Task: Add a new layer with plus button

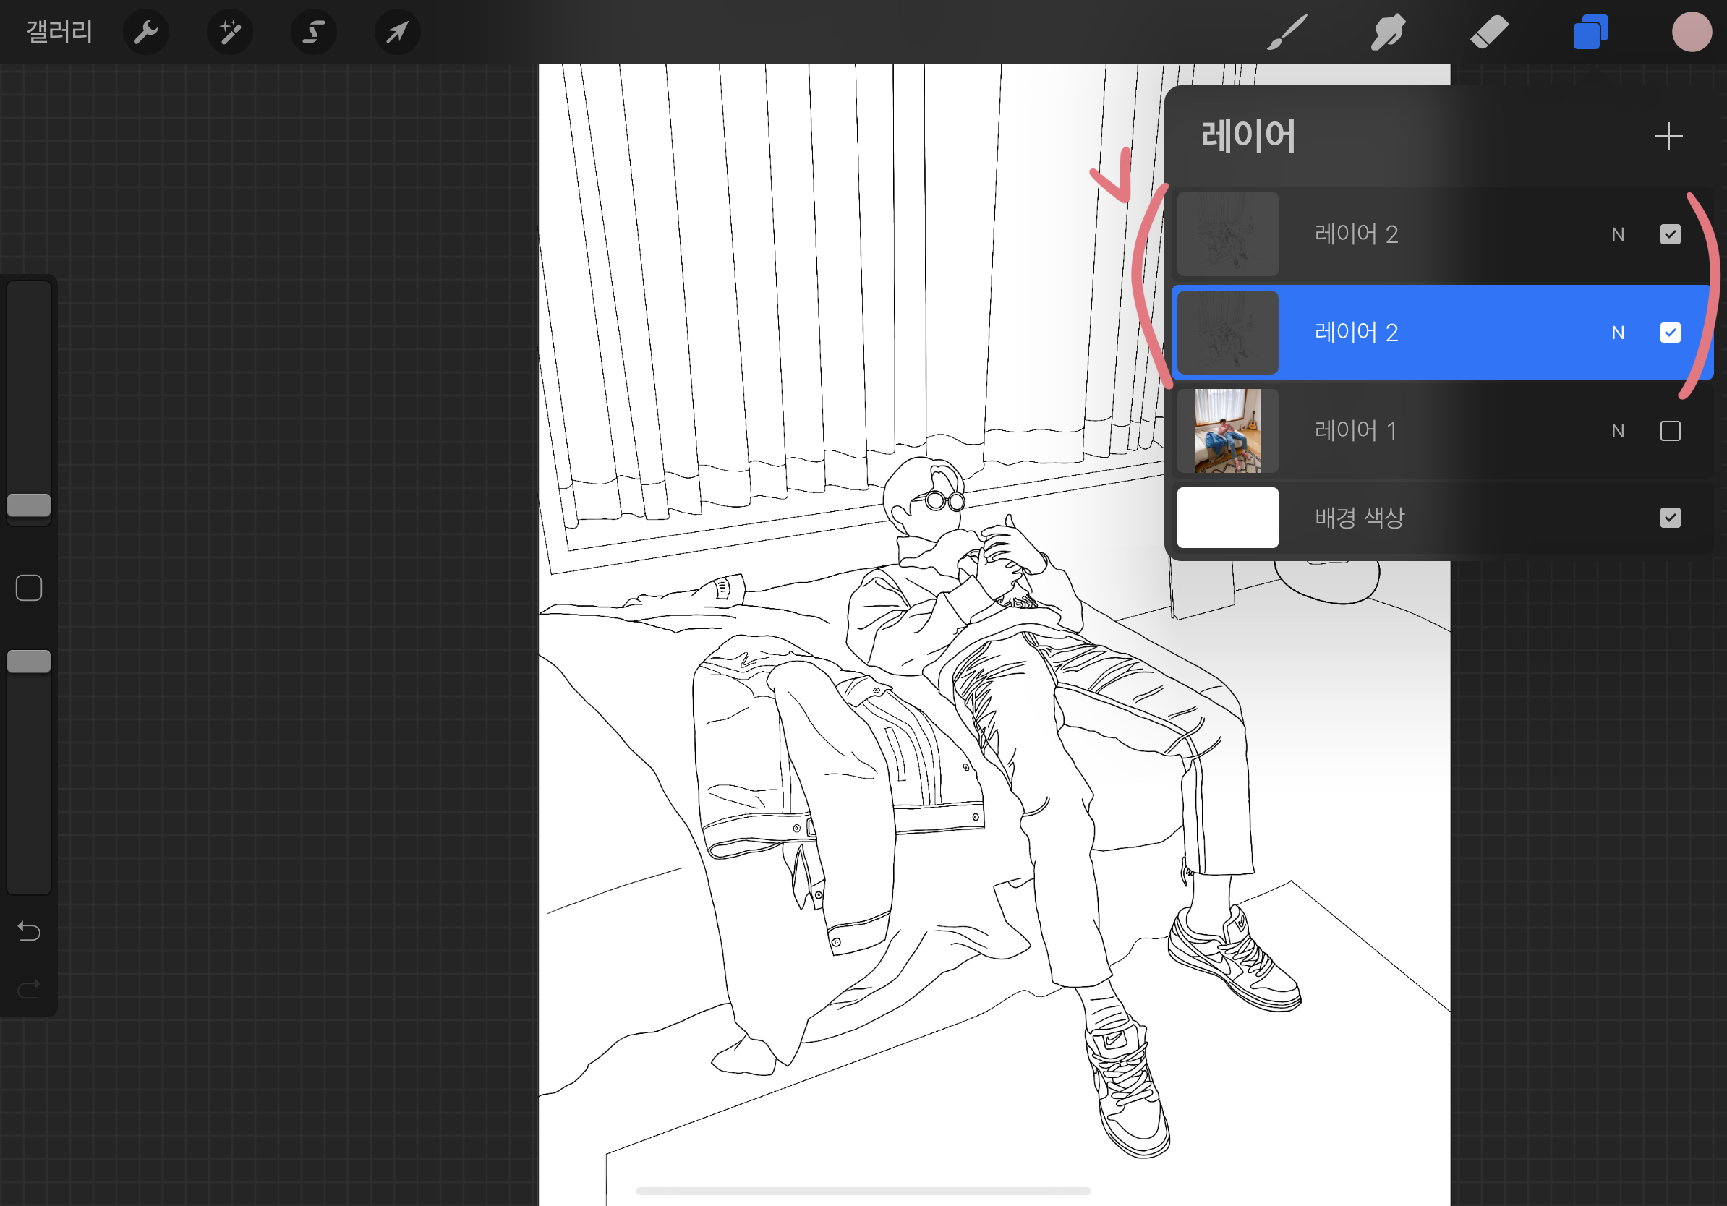Action: [x=1668, y=136]
